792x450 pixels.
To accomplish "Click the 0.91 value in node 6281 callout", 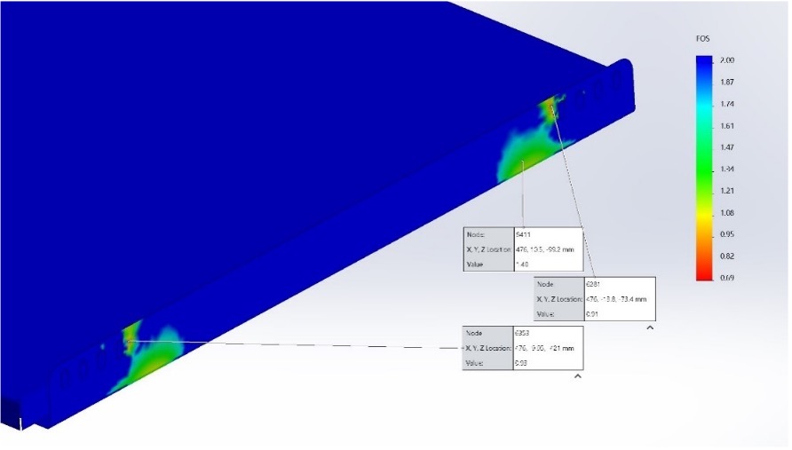I will click(591, 314).
